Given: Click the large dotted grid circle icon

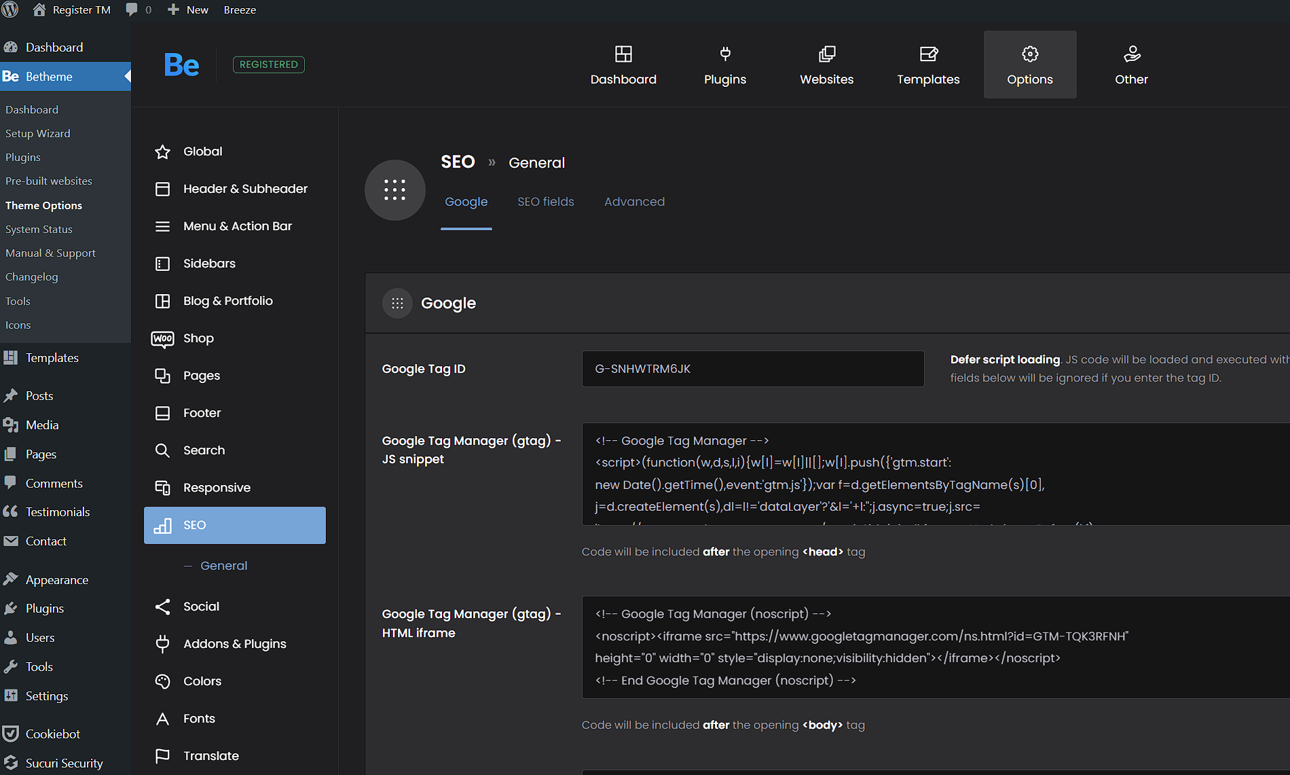Looking at the screenshot, I should (x=395, y=190).
